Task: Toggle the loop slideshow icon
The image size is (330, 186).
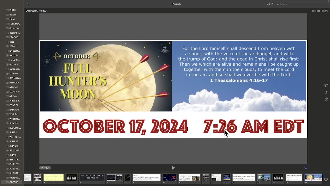Action: (306, 168)
